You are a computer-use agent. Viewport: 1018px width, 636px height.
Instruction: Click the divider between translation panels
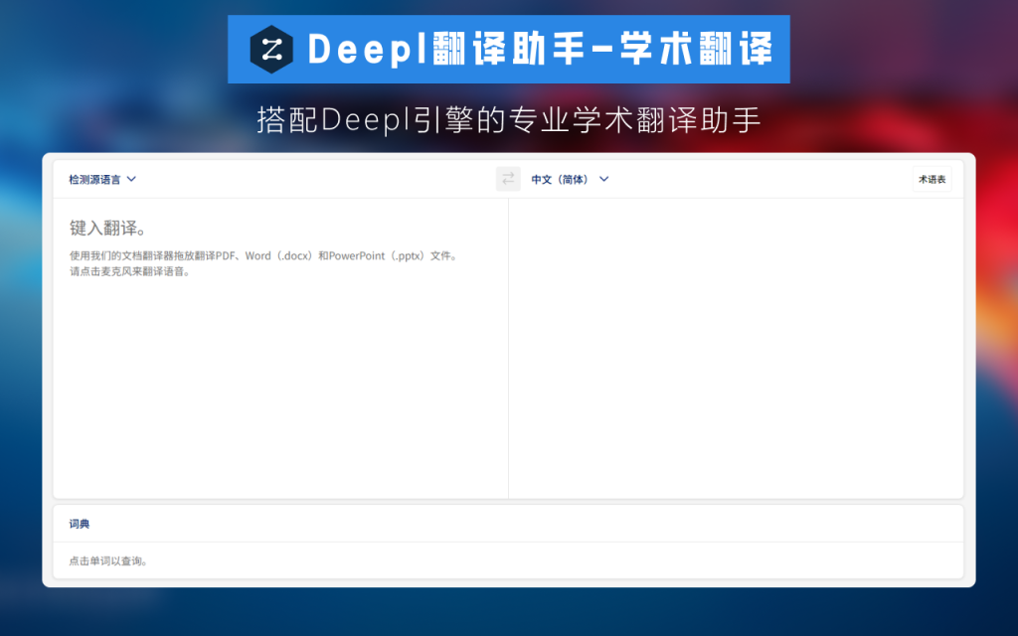pyautogui.click(x=508, y=348)
